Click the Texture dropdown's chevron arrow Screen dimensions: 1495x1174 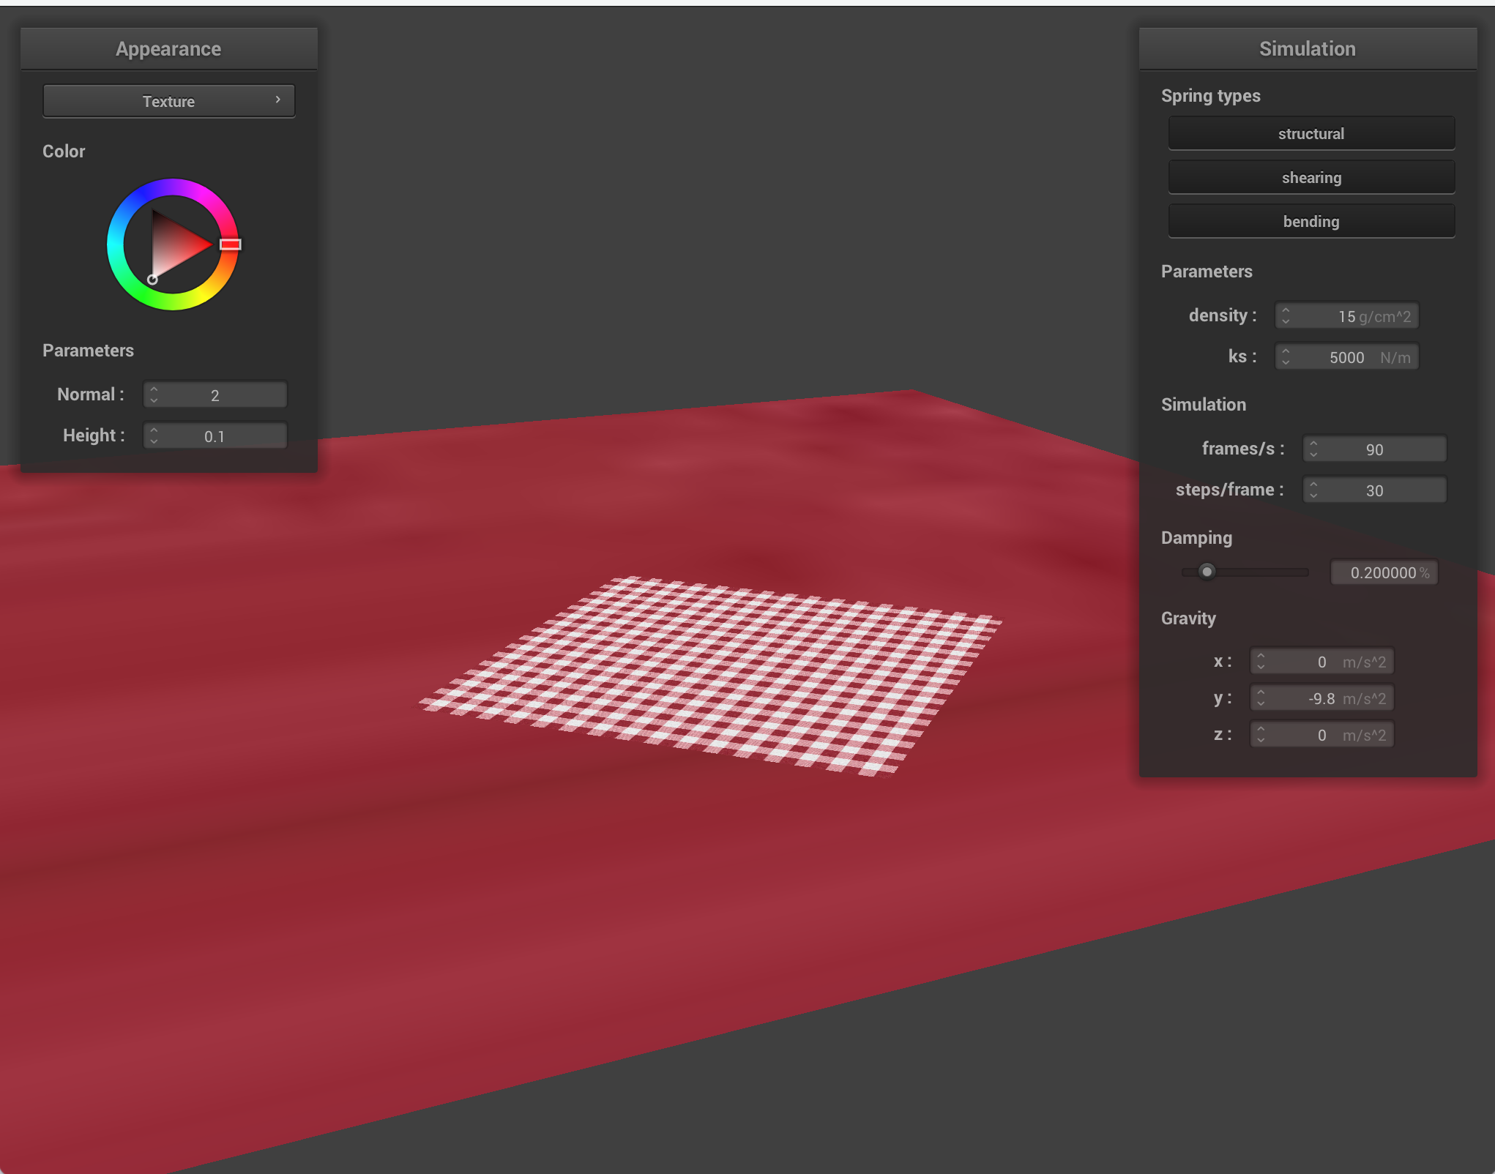click(278, 100)
